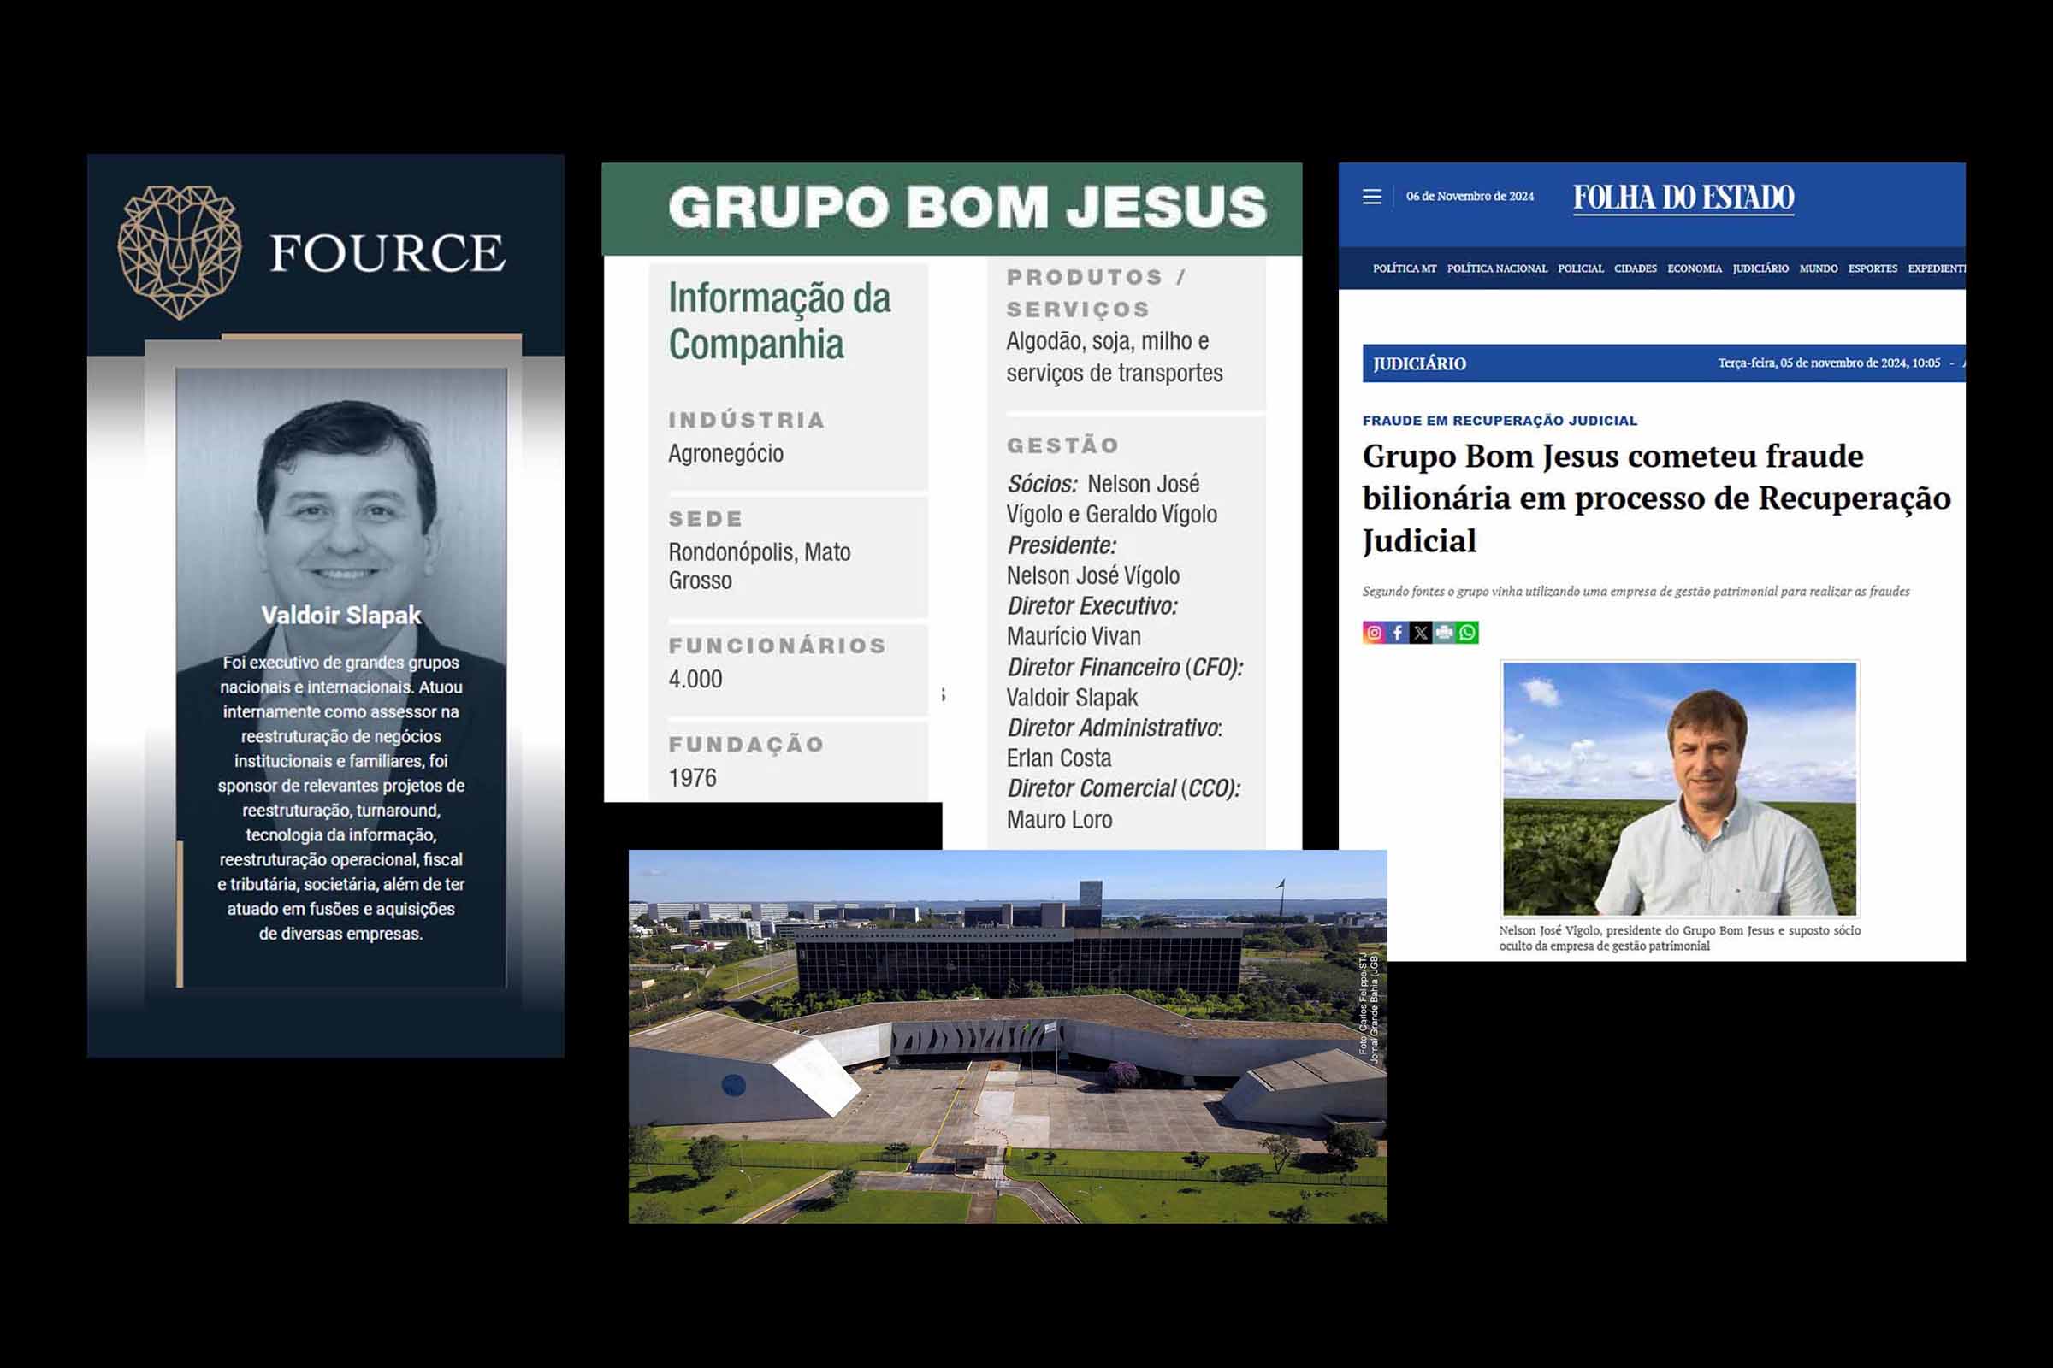Click the X (Twitter) share icon
The image size is (2053, 1368).
click(x=1421, y=633)
